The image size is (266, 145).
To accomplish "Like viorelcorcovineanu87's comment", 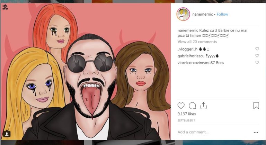I will 257,63.
